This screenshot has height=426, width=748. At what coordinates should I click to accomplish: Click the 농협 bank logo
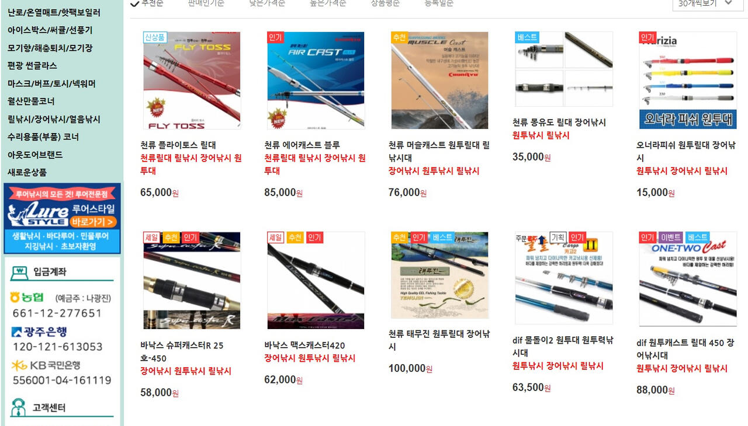(27, 298)
